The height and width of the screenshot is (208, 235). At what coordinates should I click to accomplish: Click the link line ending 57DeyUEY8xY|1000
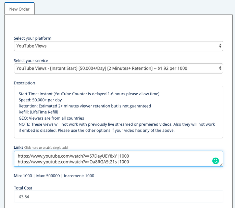pos(73,156)
